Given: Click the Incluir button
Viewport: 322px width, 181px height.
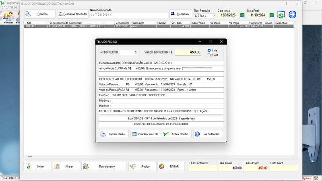Looking at the screenshot, I should [37, 167].
